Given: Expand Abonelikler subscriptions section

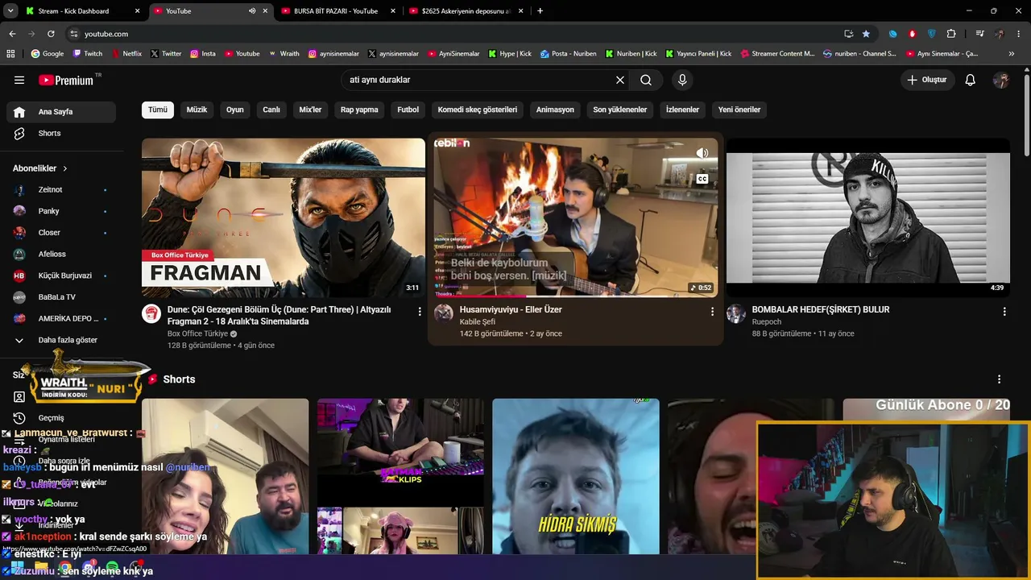Looking at the screenshot, I should (40, 168).
